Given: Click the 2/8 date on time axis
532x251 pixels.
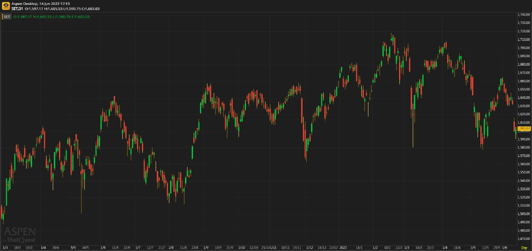Looking at the screenshot, I should [x=171, y=247].
